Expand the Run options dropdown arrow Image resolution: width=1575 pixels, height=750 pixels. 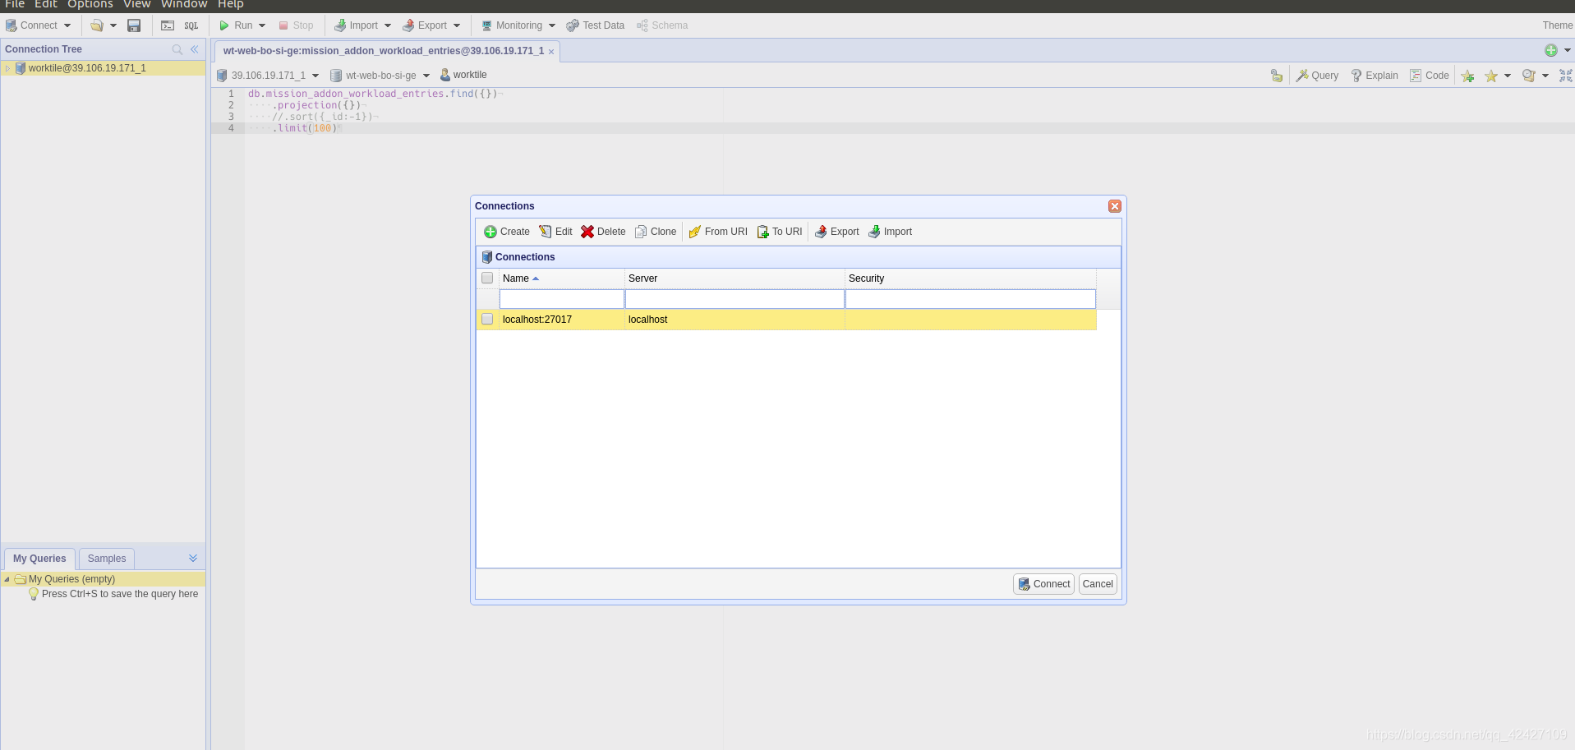point(262,25)
